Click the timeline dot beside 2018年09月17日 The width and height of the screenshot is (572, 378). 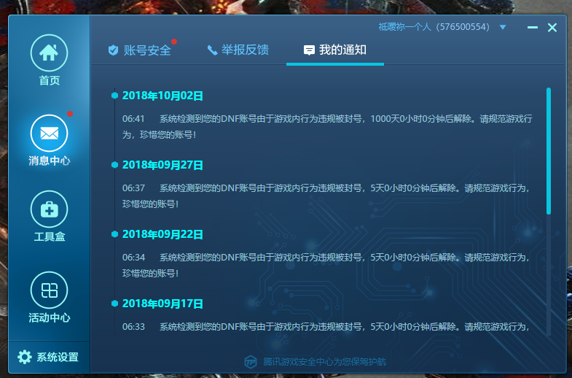tap(114, 304)
